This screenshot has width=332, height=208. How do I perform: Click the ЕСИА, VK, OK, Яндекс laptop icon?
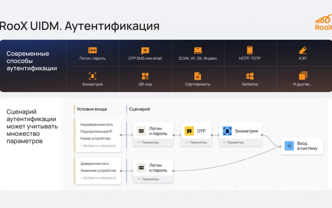[x=198, y=51]
